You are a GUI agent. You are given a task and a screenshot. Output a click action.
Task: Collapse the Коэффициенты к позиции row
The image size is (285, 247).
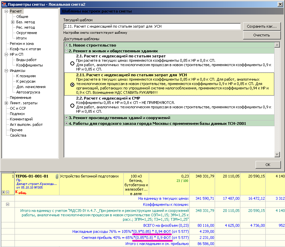[7, 204]
